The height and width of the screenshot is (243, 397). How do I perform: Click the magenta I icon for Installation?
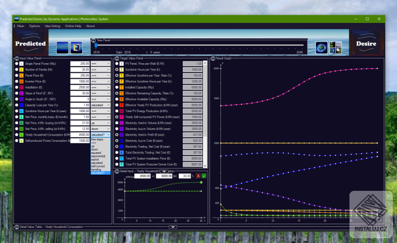[21, 87]
